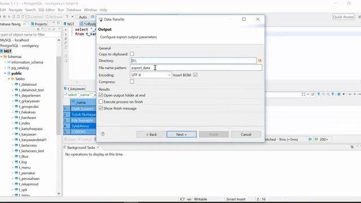Screen dimensions: 361x203
Task: Collapse the Schemas tree node
Action: click(1, 56)
